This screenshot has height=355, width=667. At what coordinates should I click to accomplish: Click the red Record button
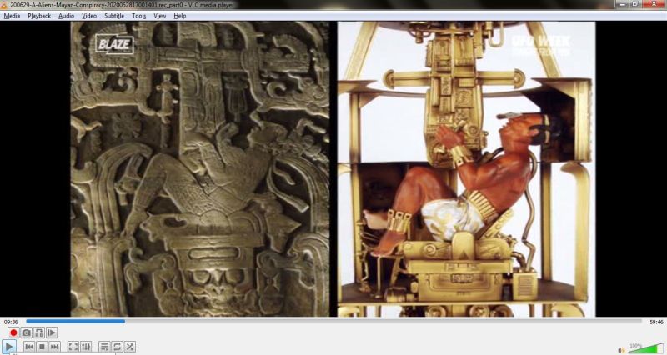pos(13,332)
